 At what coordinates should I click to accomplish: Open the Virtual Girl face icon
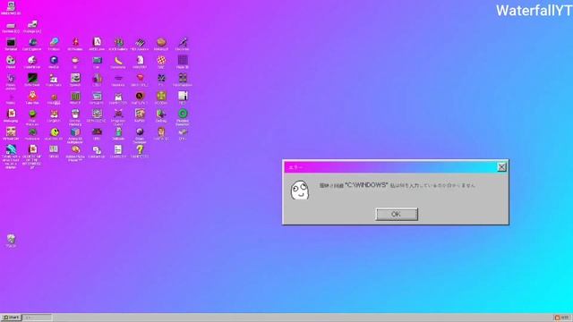coord(11,131)
